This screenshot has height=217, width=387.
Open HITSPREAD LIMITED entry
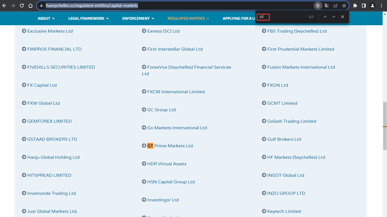49,175
